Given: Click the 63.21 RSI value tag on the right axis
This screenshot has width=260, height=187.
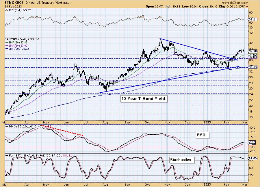Looking at the screenshot, I should 252,19.
